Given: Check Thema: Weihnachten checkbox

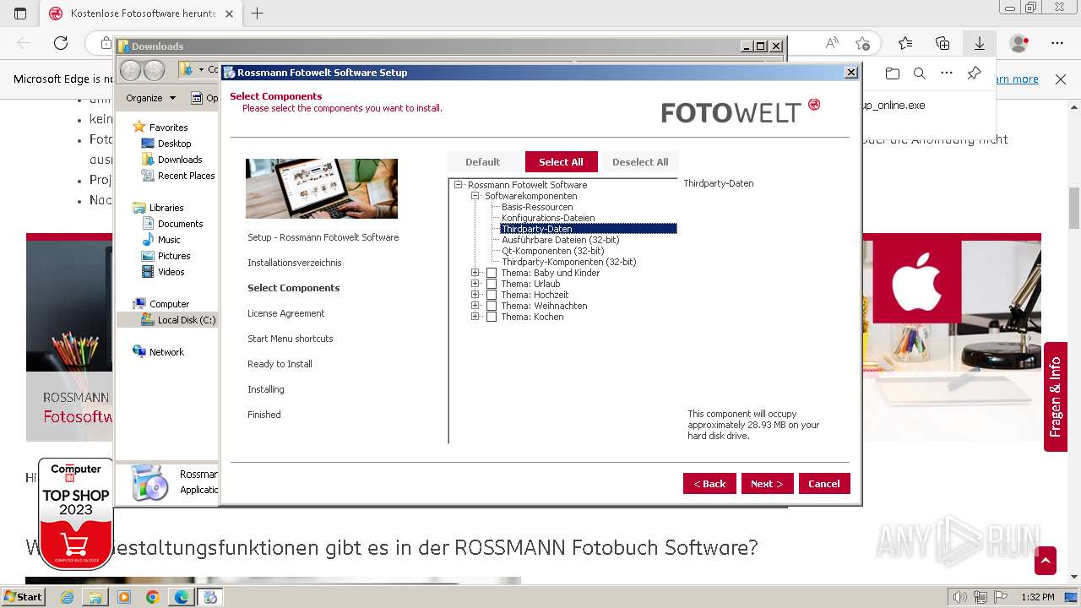Looking at the screenshot, I should click(492, 306).
